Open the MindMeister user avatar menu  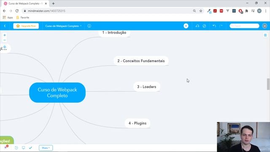coord(265,26)
